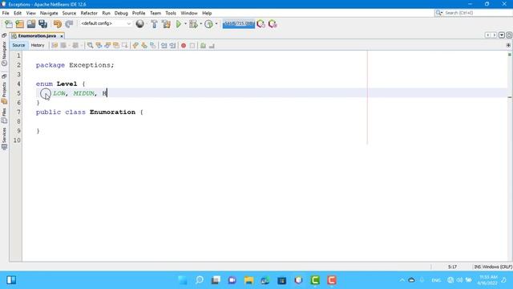Viewport: 513px width, 289px height.
Task: Click the memory usage bar to force garbage collection
Action: (x=239, y=24)
